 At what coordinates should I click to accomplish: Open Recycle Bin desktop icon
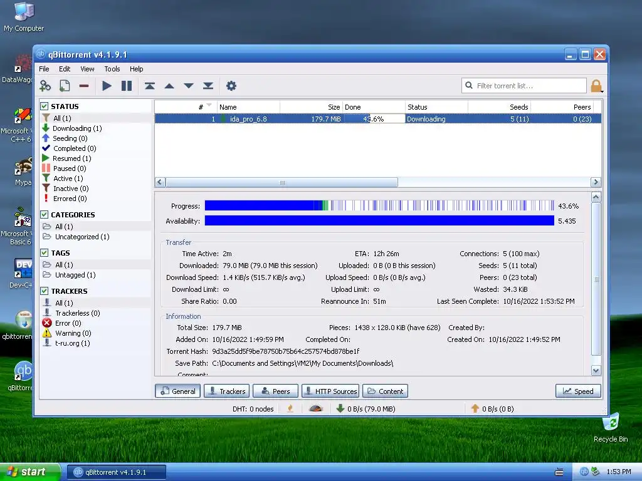pyautogui.click(x=611, y=428)
